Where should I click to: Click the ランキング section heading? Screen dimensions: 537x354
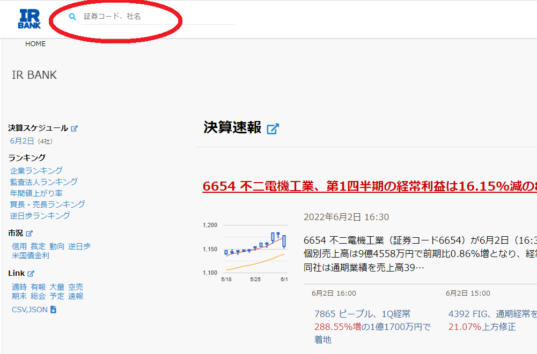(27, 157)
